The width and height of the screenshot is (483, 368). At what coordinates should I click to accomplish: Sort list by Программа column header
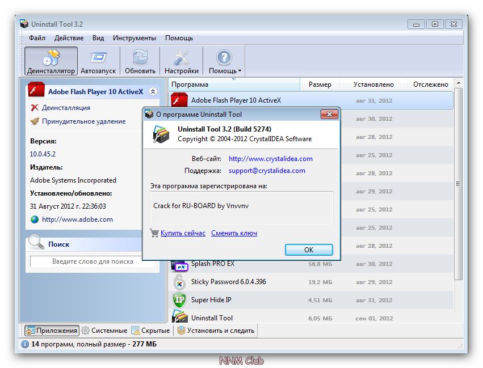pos(234,84)
